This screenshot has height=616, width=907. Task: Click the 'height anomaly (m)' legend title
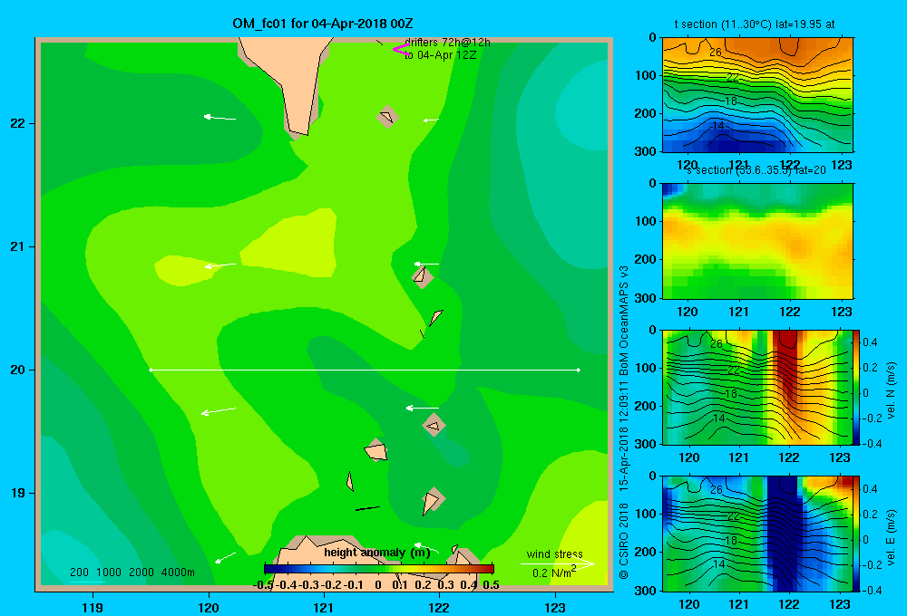(377, 553)
